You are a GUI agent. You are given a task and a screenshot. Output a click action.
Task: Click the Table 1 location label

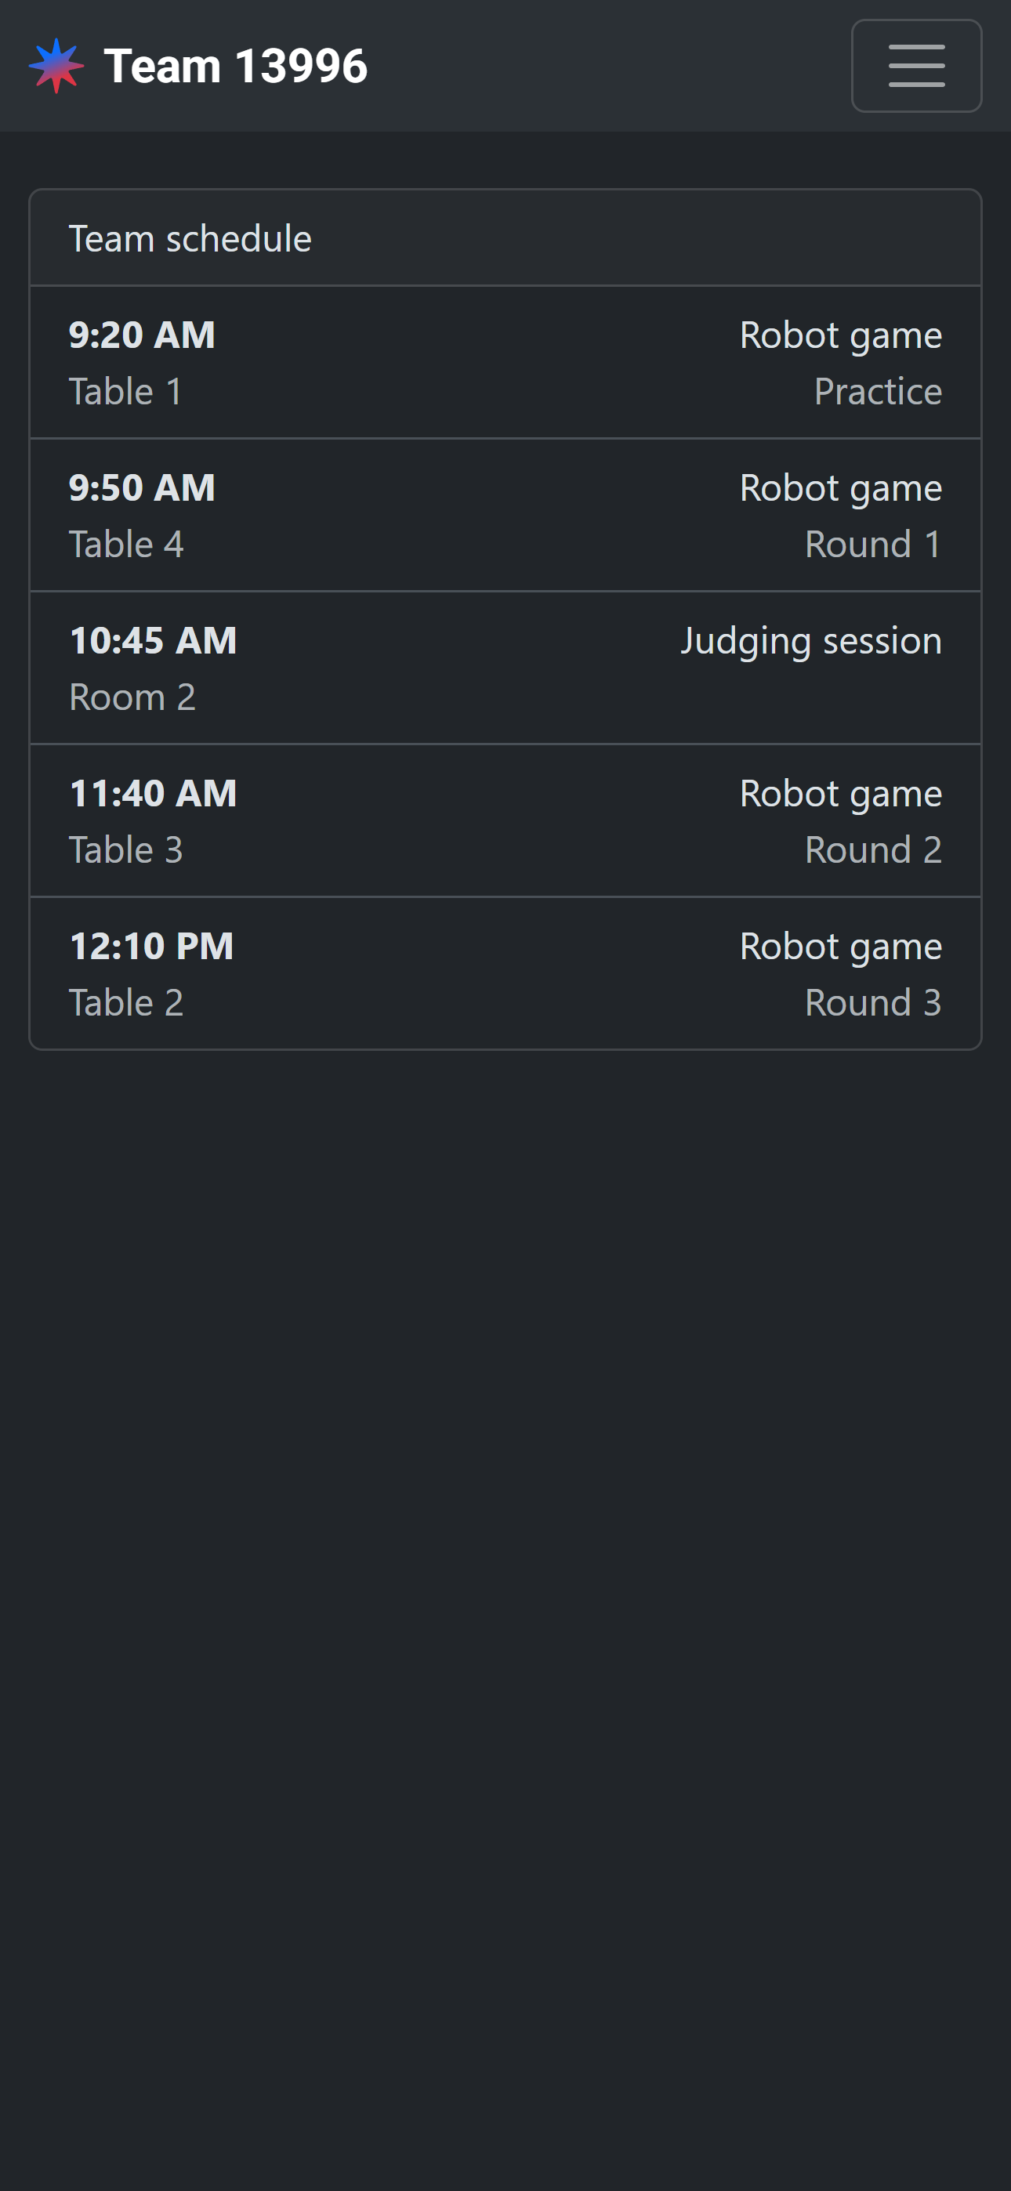point(125,391)
